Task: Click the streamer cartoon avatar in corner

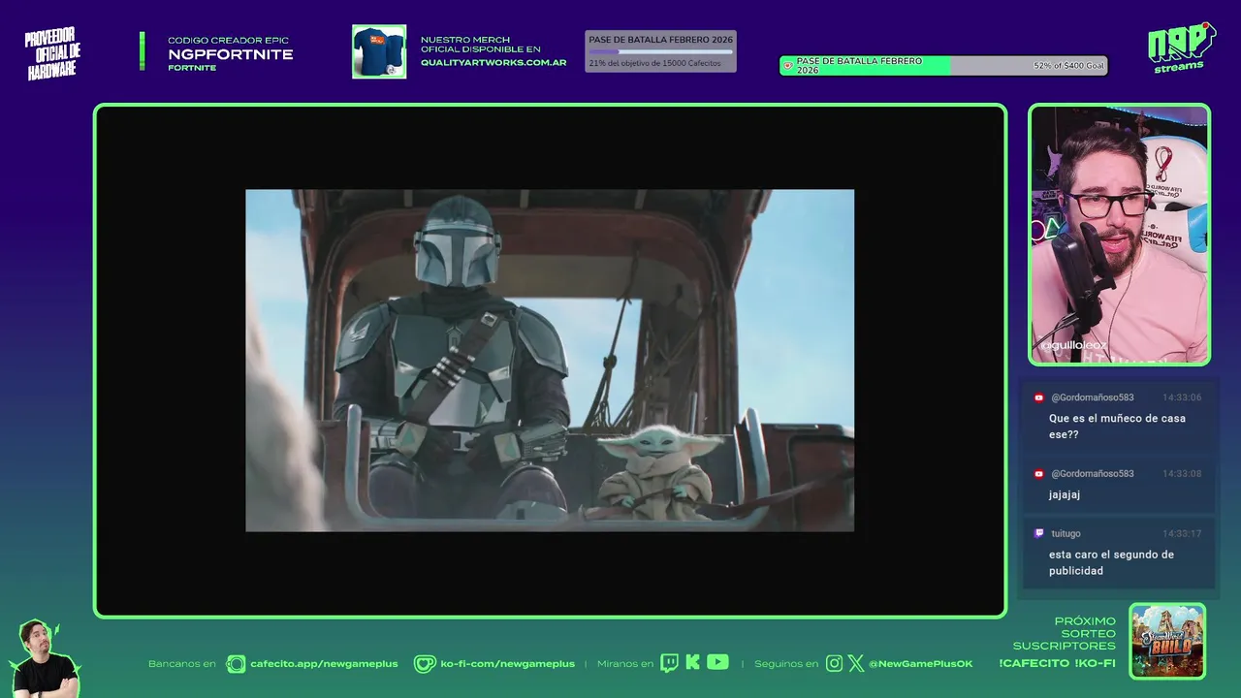Action: 44,659
